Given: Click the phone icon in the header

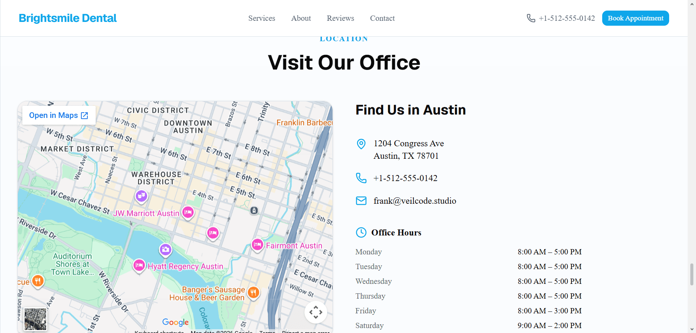Looking at the screenshot, I should pos(531,18).
